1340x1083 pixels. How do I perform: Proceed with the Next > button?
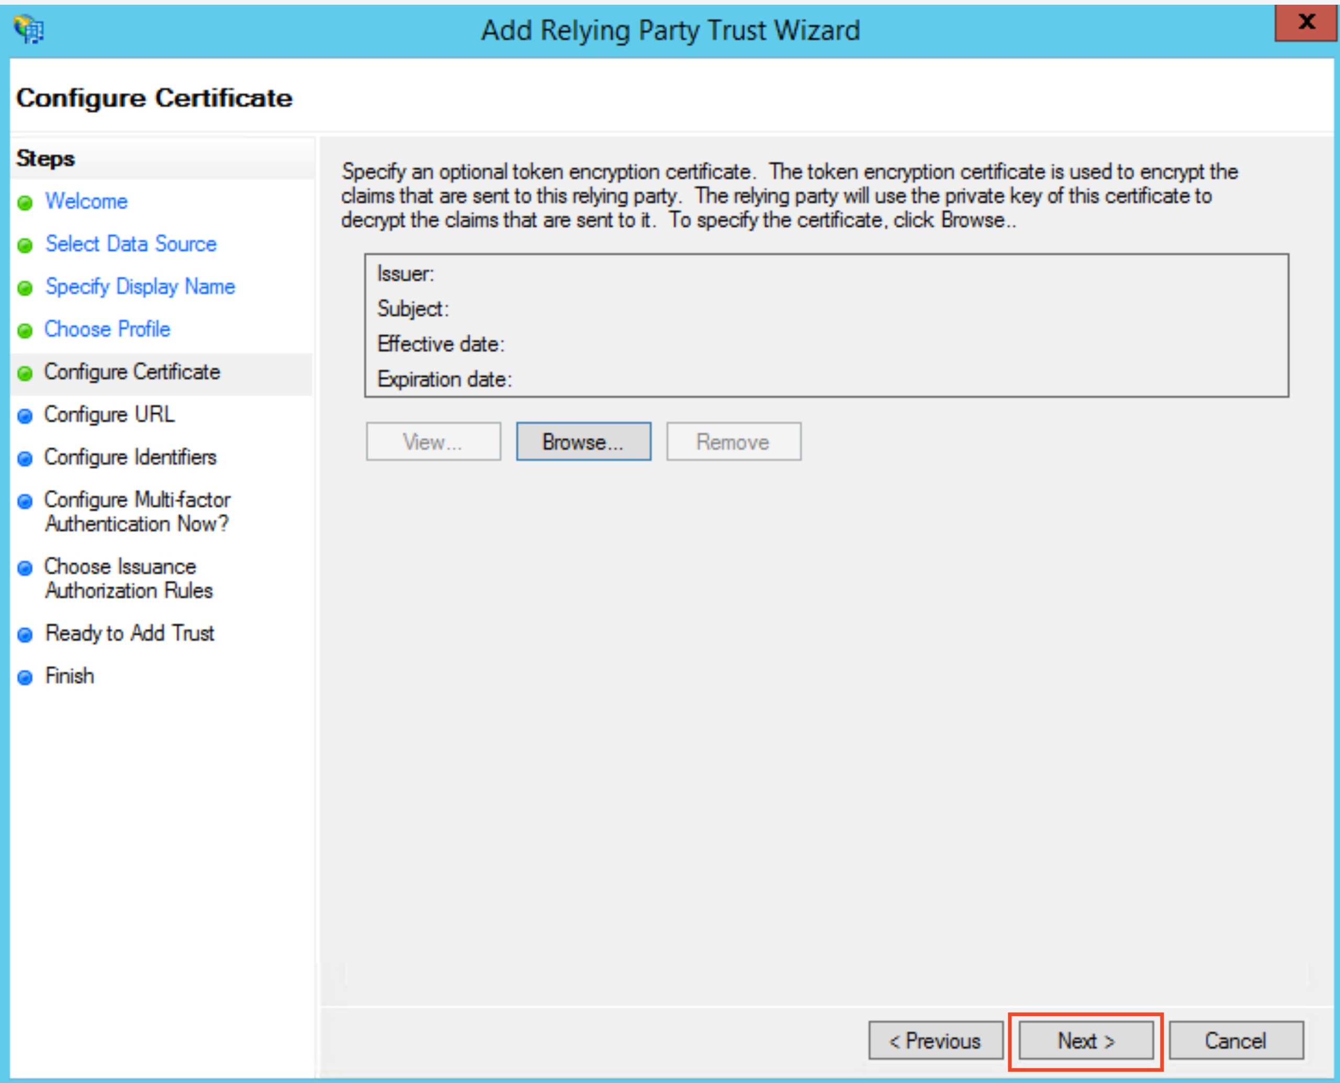pyautogui.click(x=1086, y=1041)
